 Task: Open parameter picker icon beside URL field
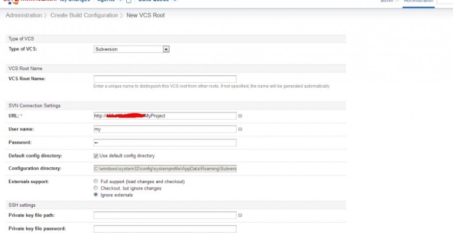click(x=240, y=116)
